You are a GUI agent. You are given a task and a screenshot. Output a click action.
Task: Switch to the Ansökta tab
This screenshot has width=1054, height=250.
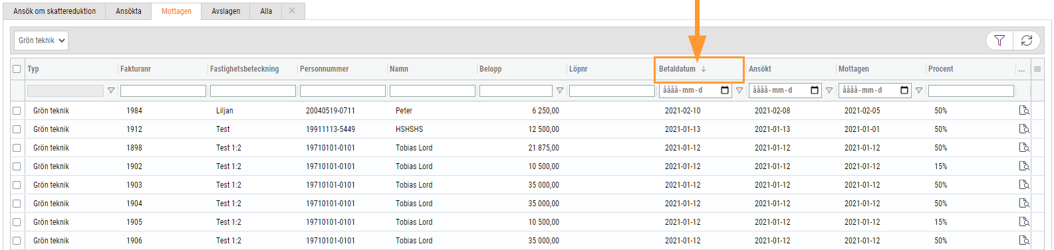tap(128, 11)
